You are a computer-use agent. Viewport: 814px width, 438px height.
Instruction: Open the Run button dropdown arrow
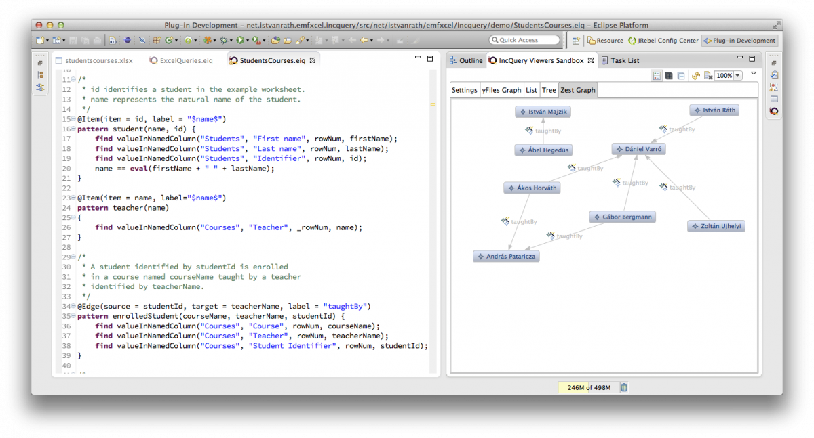coord(248,41)
